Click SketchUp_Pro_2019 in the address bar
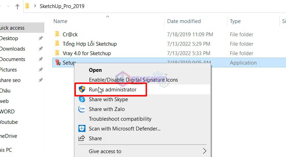This screenshot has height=157, width=286. [62, 6]
